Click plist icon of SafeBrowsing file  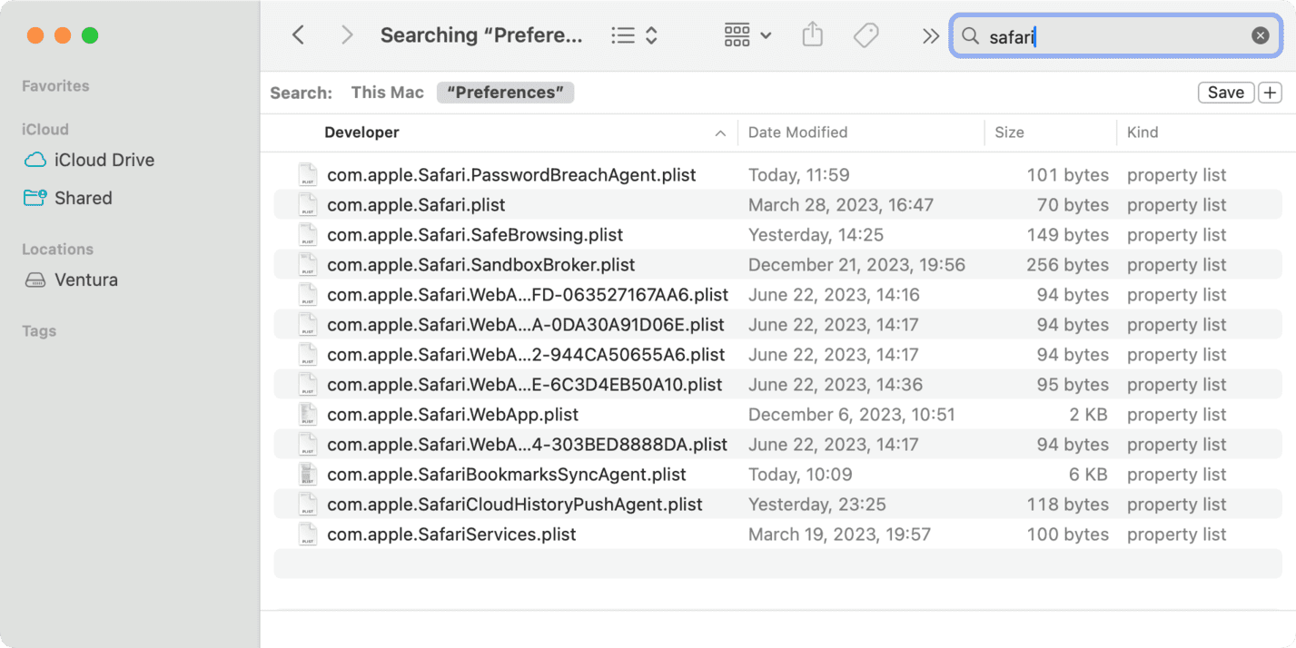[x=309, y=235]
